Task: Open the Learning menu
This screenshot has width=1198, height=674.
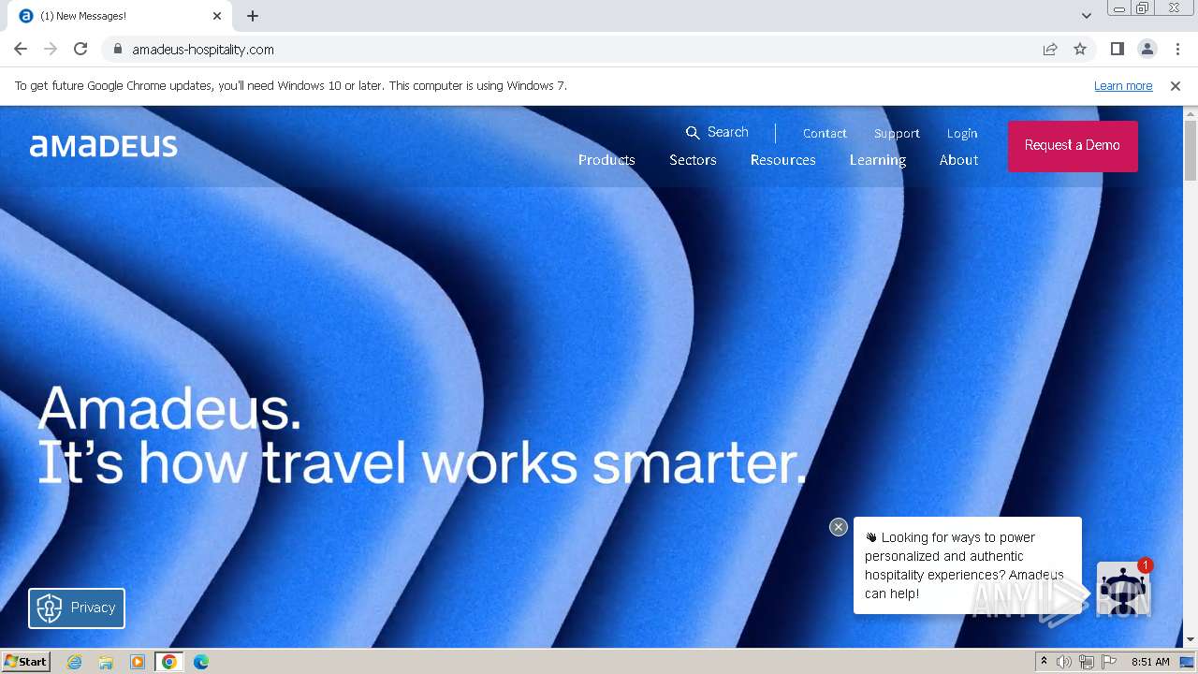Action: tap(878, 160)
